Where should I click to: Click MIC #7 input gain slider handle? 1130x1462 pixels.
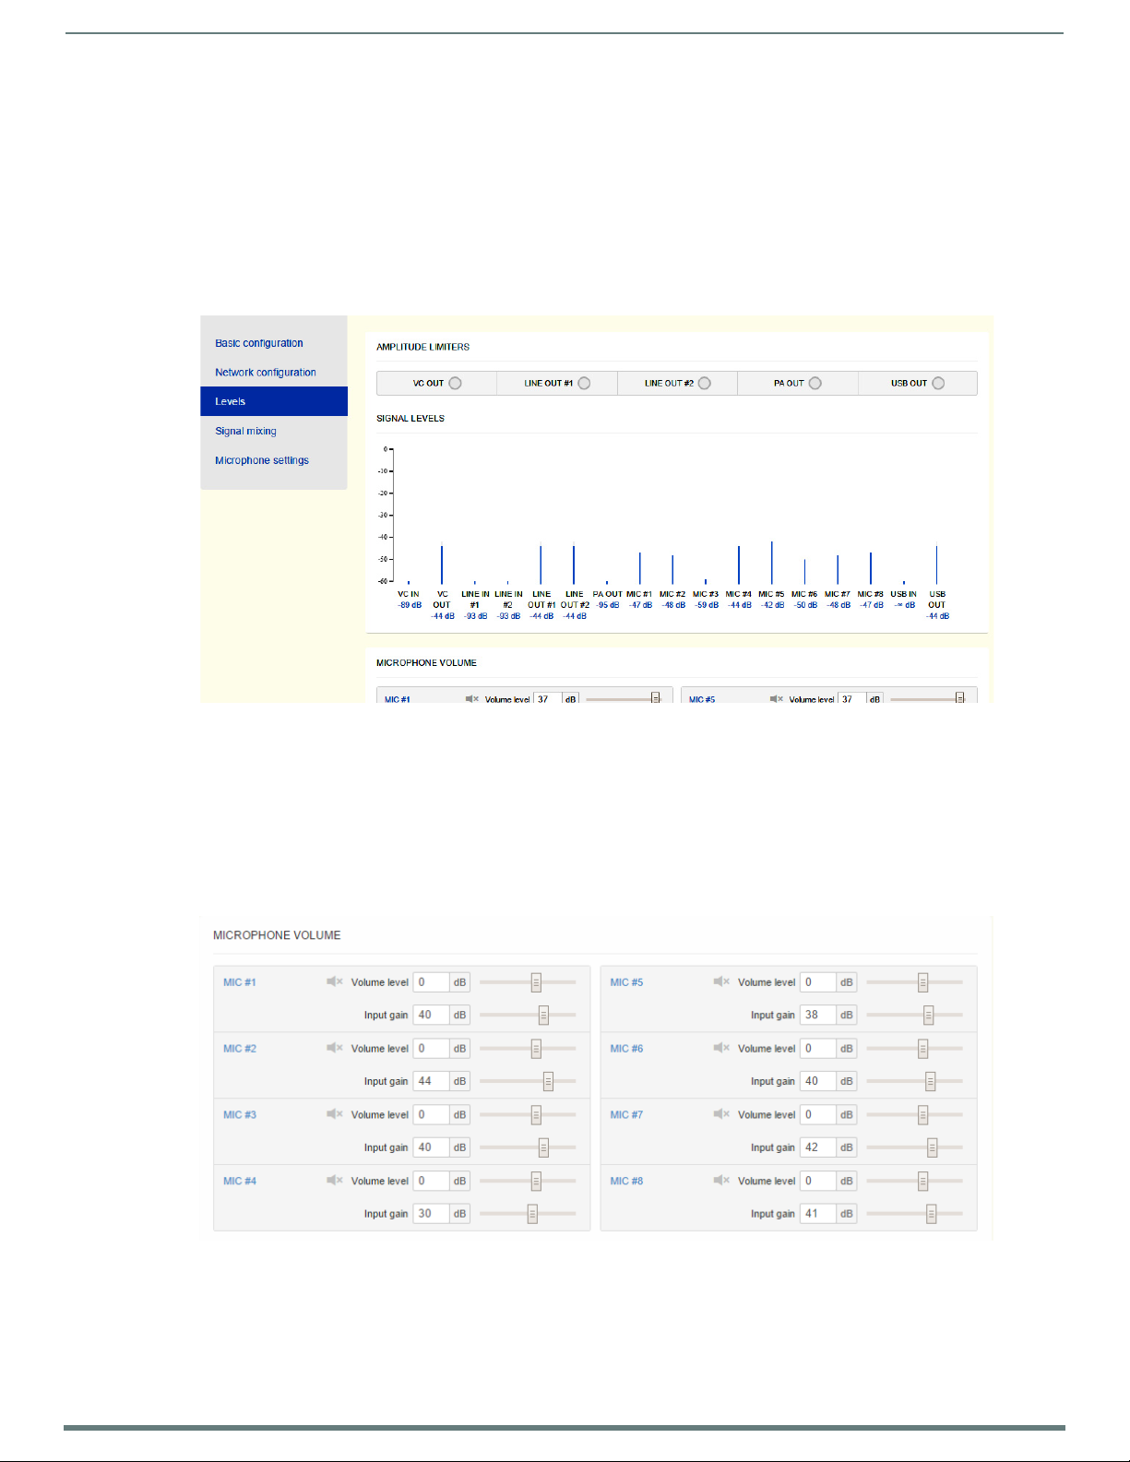(933, 1147)
